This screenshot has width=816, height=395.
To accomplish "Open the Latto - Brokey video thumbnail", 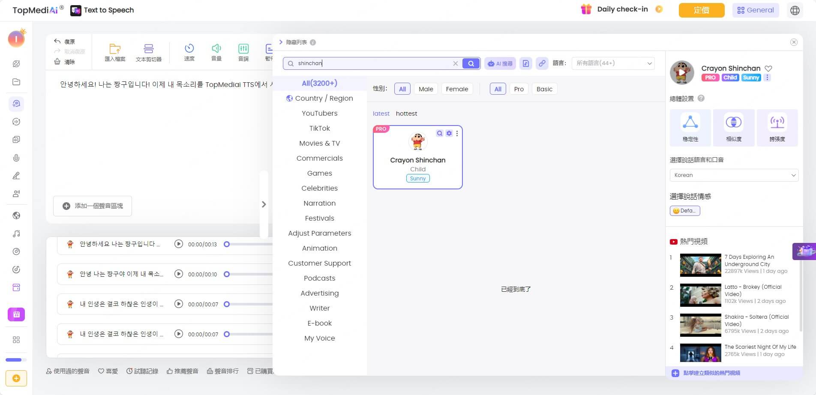I will [700, 295].
